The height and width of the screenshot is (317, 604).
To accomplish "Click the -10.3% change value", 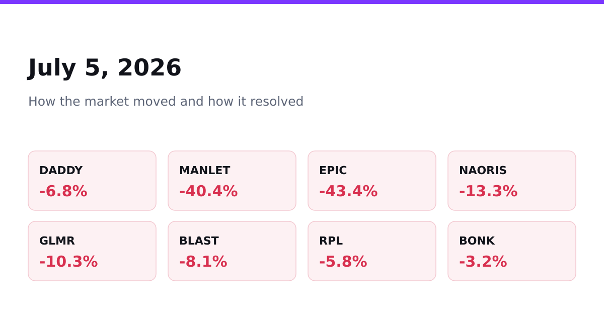I will (x=68, y=262).
